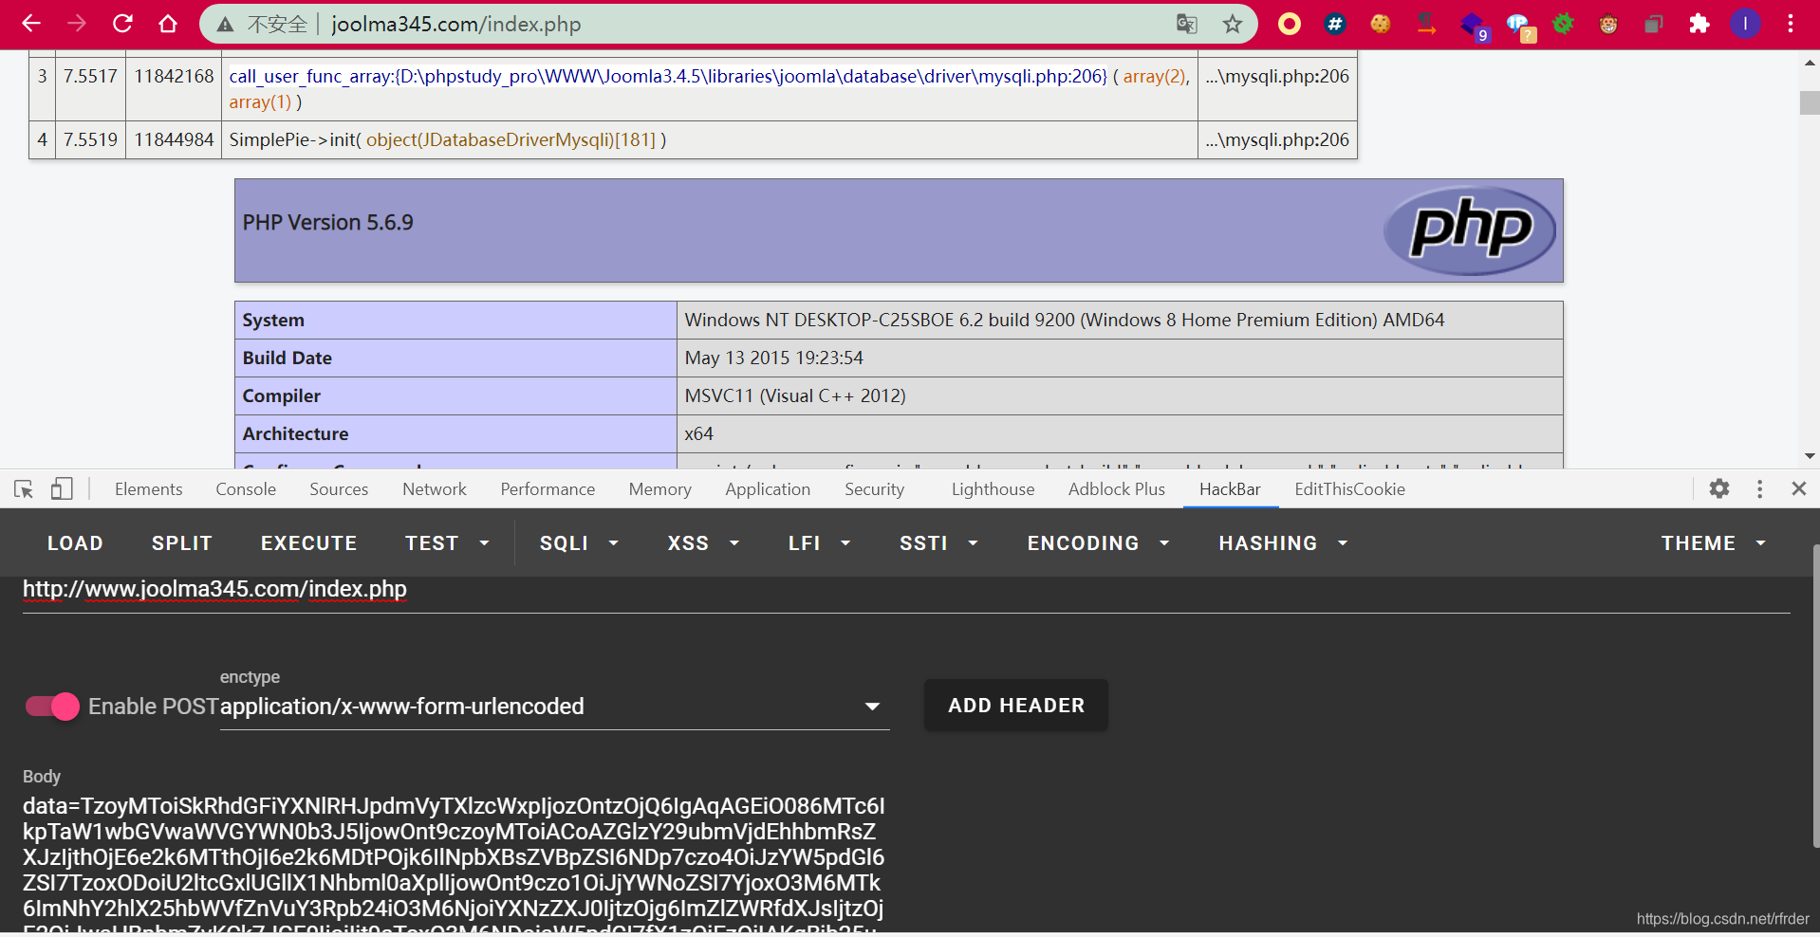Screen dimensions: 1820x937
Task: Click the EXECUTE button
Action: (x=308, y=543)
